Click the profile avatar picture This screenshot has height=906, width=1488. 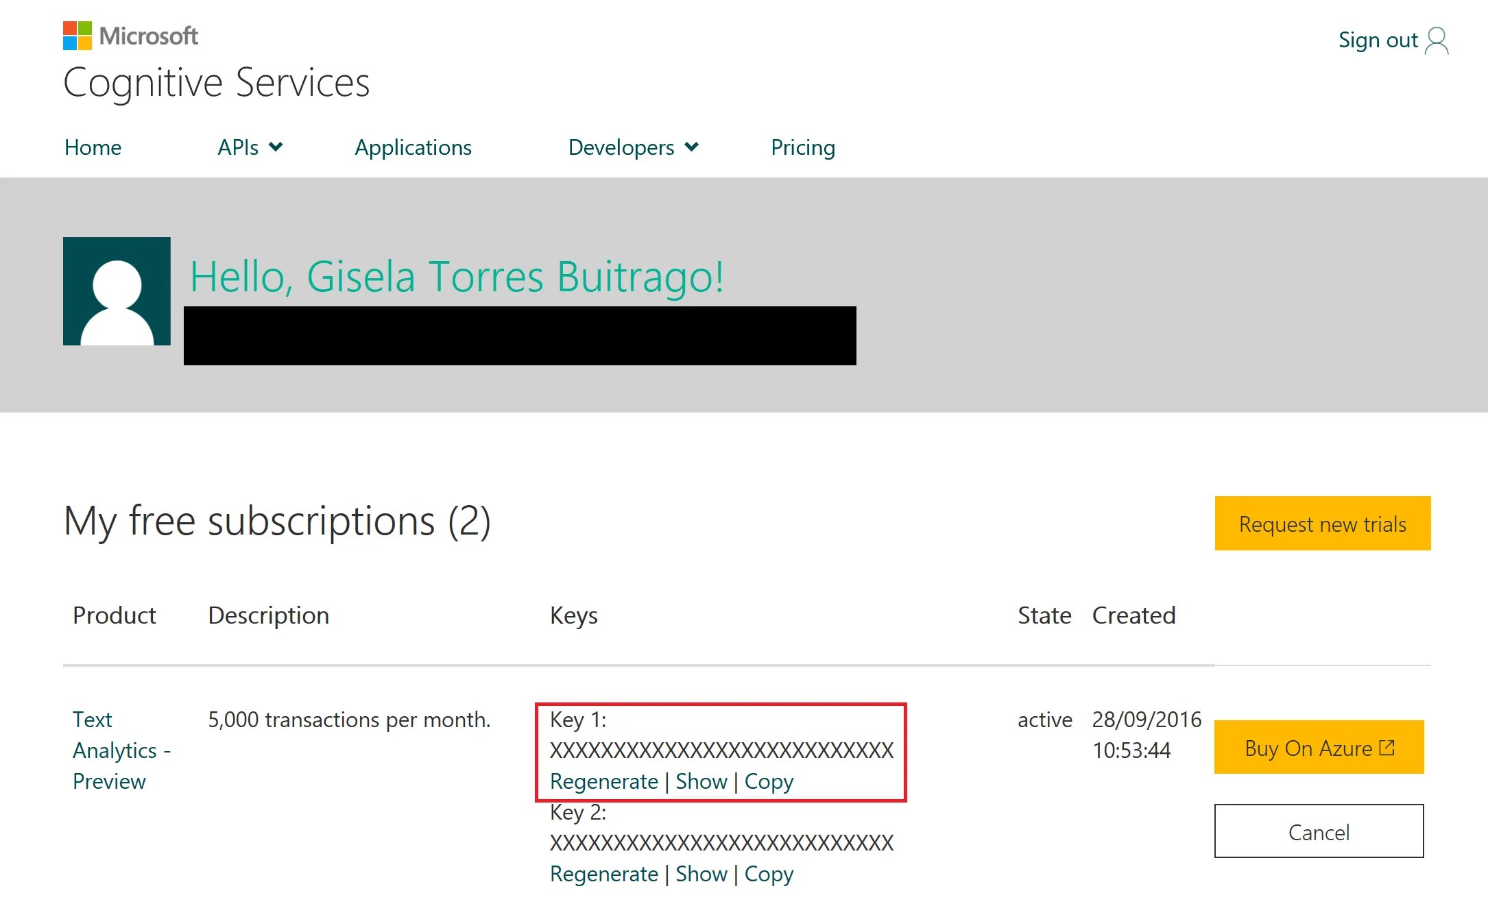(117, 291)
